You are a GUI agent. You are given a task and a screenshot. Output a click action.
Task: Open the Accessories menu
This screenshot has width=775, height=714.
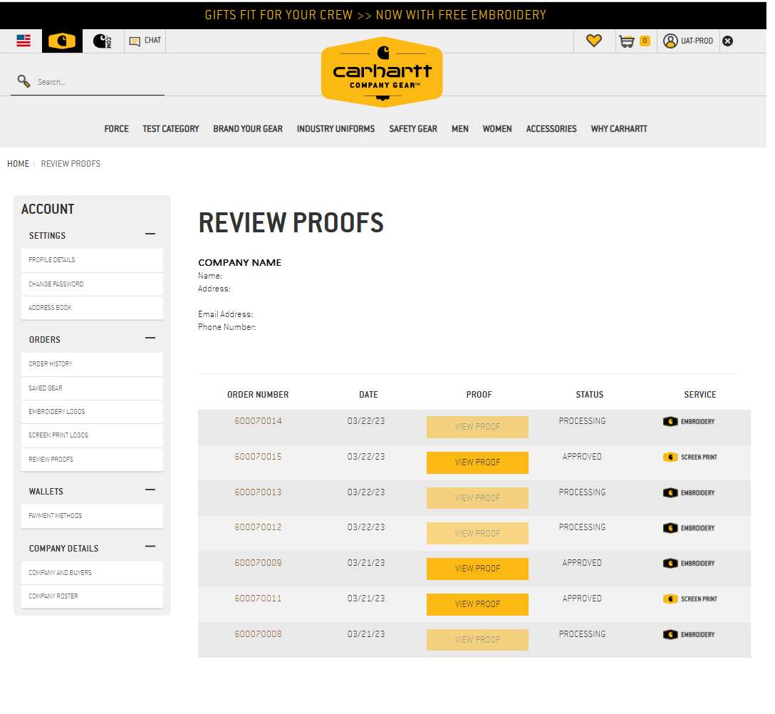pos(551,128)
